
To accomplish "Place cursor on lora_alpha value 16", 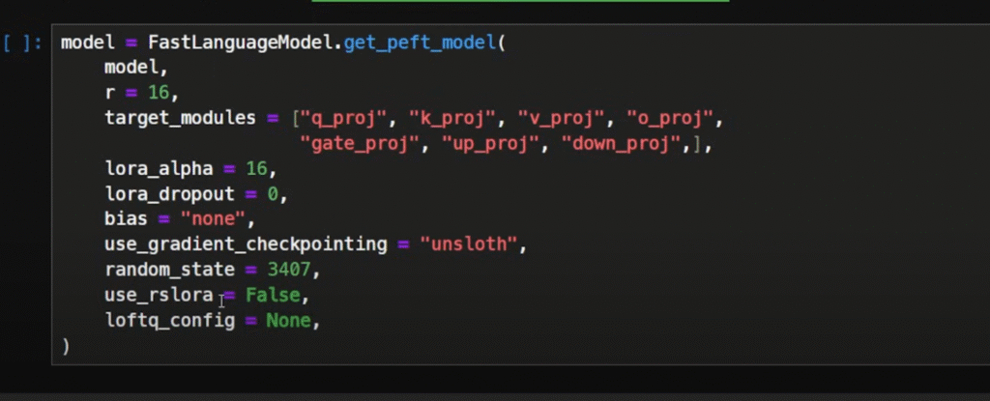I will click(256, 168).
